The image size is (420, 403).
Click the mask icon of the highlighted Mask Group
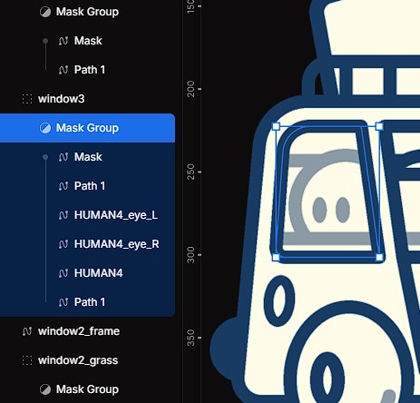45,128
